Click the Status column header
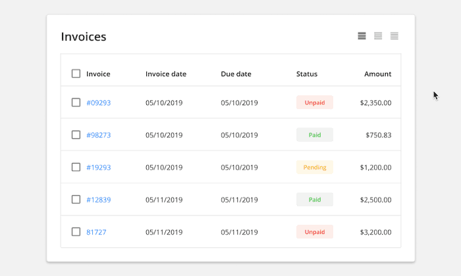 pyautogui.click(x=306, y=74)
